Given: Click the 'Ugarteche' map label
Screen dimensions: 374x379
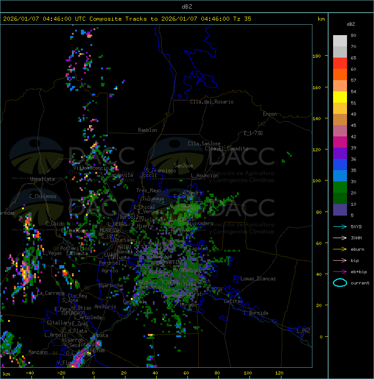Looking at the screenshot, I should pyautogui.click(x=111, y=285).
